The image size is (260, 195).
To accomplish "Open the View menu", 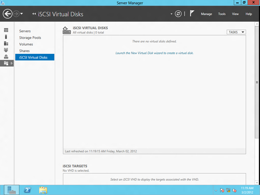I will pos(235,14).
